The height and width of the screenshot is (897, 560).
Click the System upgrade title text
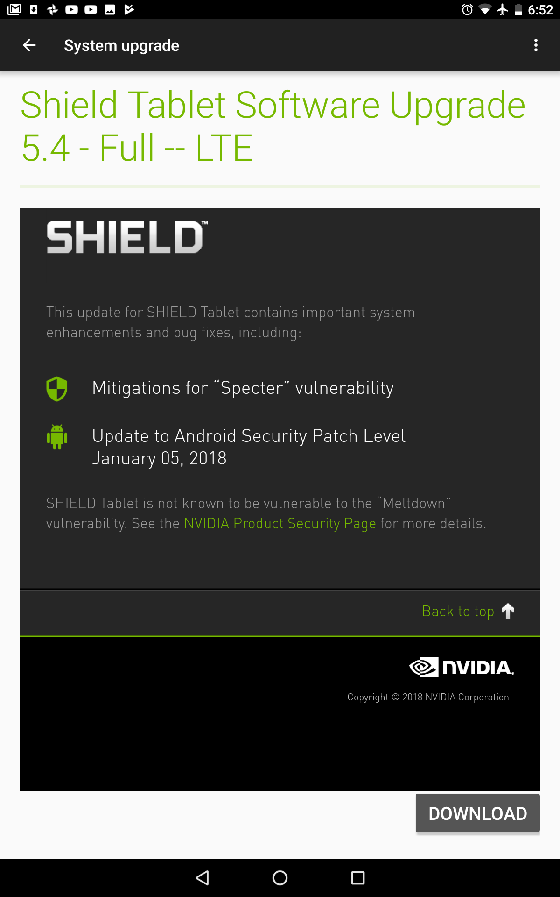(x=121, y=46)
